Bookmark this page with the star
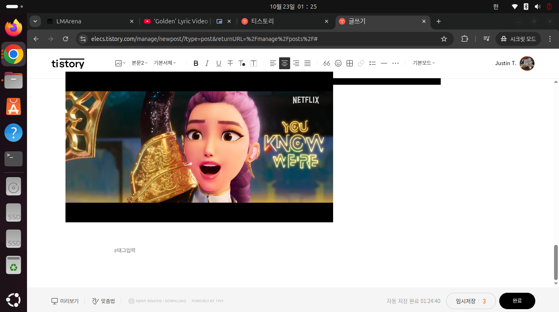This screenshot has width=559, height=312. coord(444,39)
